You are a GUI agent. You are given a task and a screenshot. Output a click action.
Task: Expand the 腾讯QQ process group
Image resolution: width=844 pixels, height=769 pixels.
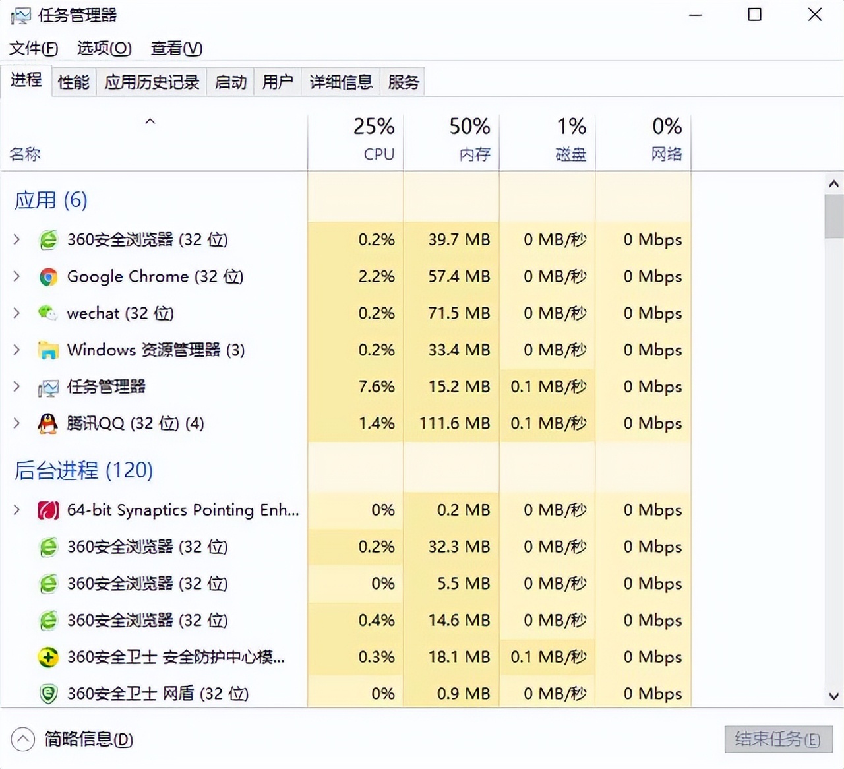point(16,423)
